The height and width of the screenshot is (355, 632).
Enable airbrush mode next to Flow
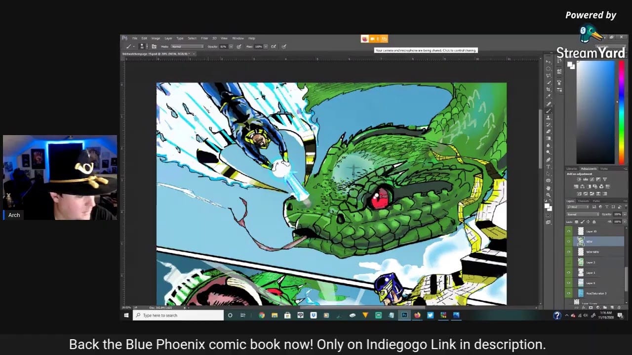tap(273, 46)
